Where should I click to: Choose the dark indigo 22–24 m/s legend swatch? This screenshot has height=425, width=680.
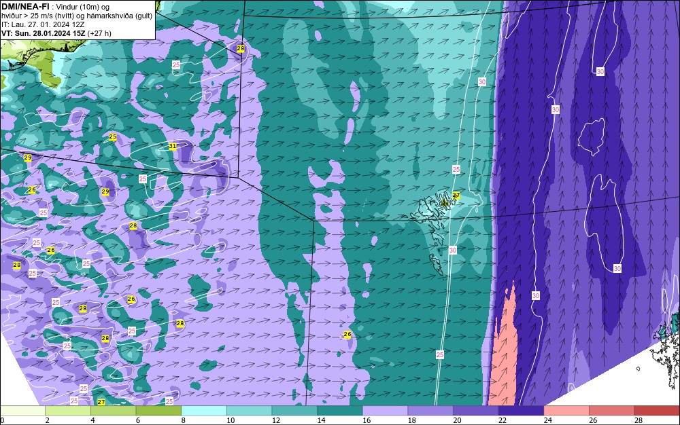point(522,411)
